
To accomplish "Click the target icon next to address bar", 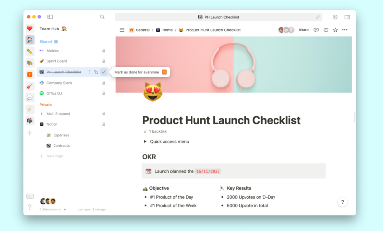I will 335,17.
